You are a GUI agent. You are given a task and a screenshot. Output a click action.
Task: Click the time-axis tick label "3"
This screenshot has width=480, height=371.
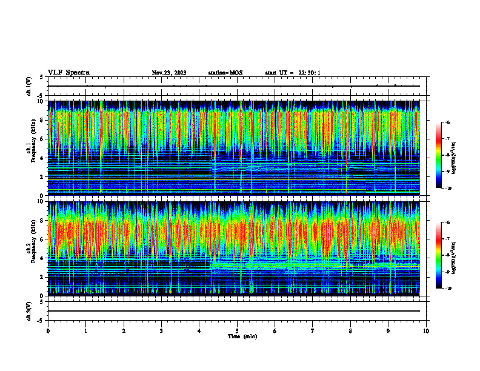[161, 331]
